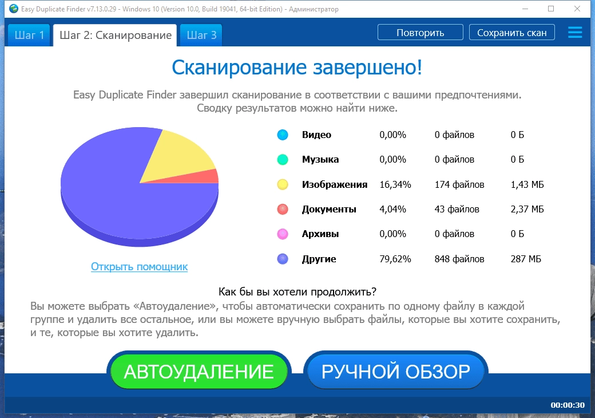Click the 287 МБ size value
Screen dimensions: 595x418
point(526,259)
